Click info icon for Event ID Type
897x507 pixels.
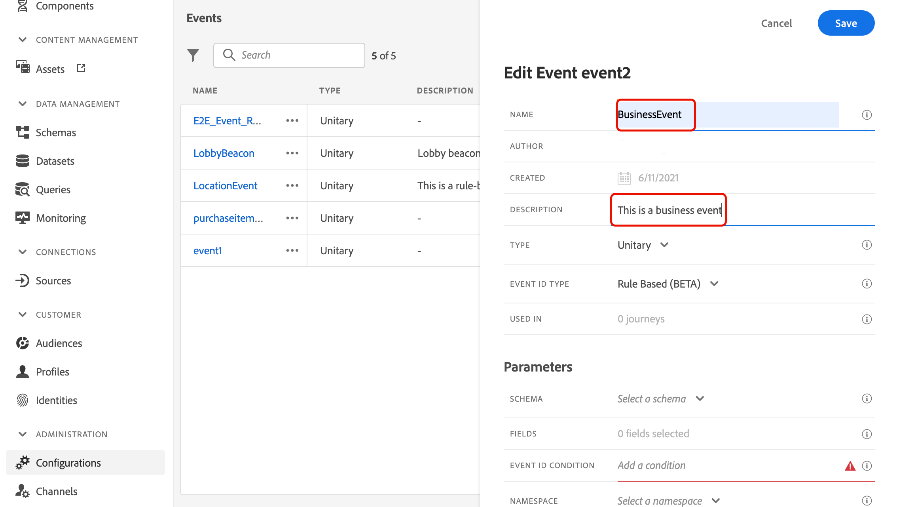[867, 284]
